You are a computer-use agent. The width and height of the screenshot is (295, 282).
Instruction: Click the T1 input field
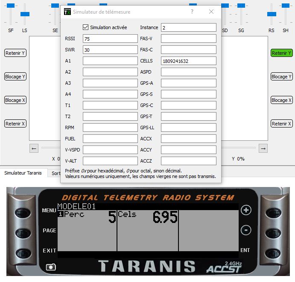pos(110,105)
